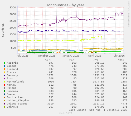Click the France yellow legend swatch
Screen dimensions: 131x116
click(x=4, y=72)
